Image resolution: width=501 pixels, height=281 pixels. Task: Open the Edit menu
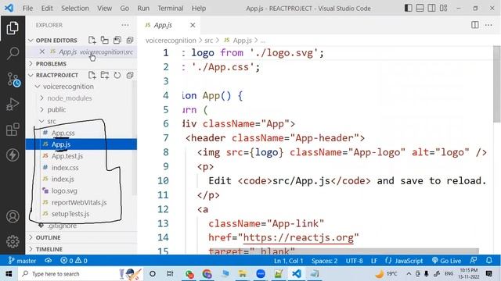47,9
